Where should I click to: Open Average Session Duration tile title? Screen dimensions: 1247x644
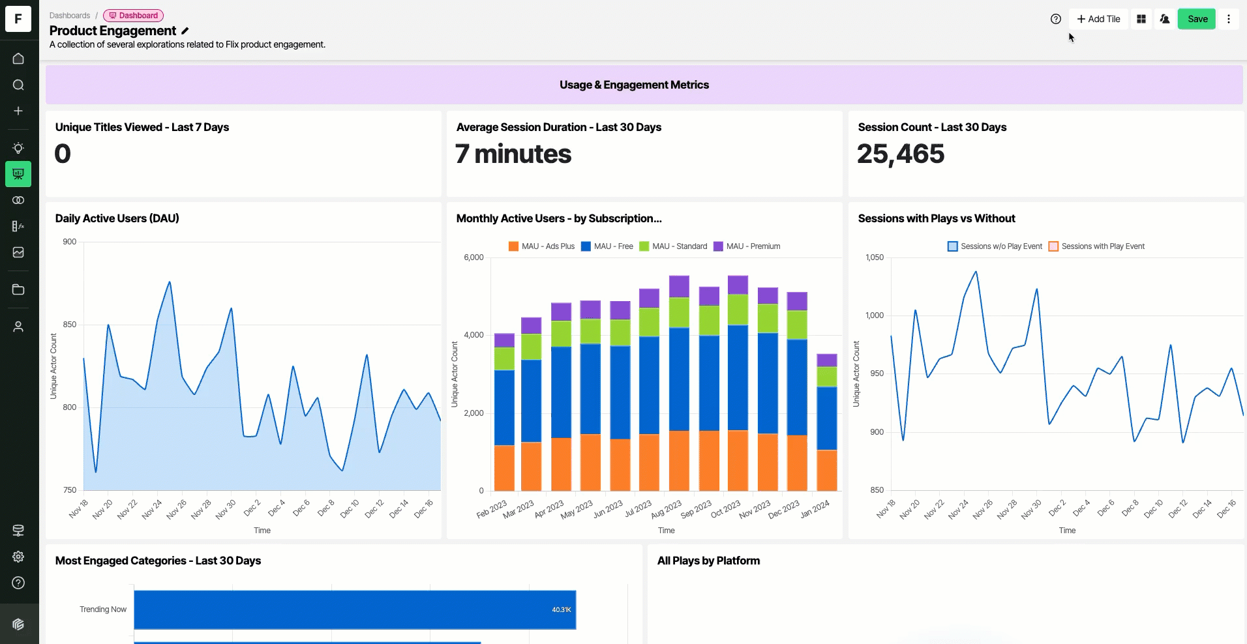(559, 127)
